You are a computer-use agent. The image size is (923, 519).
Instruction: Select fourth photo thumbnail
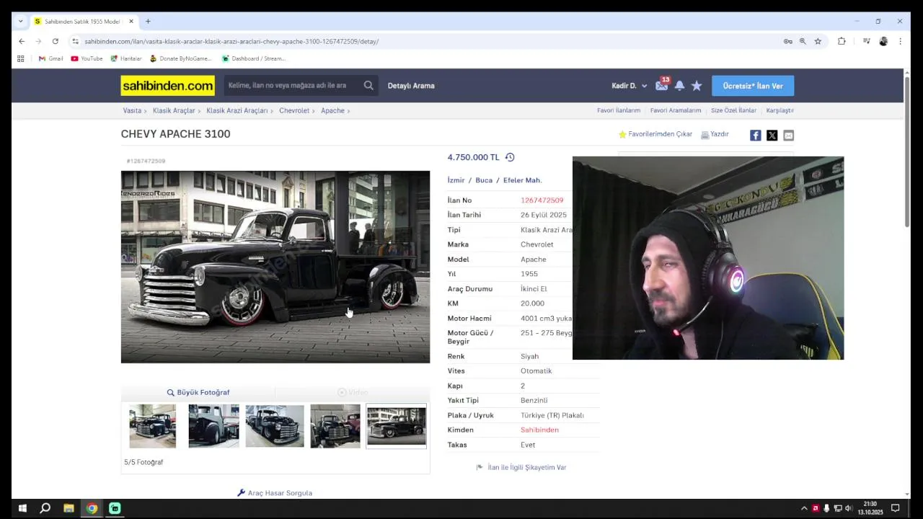pos(335,426)
